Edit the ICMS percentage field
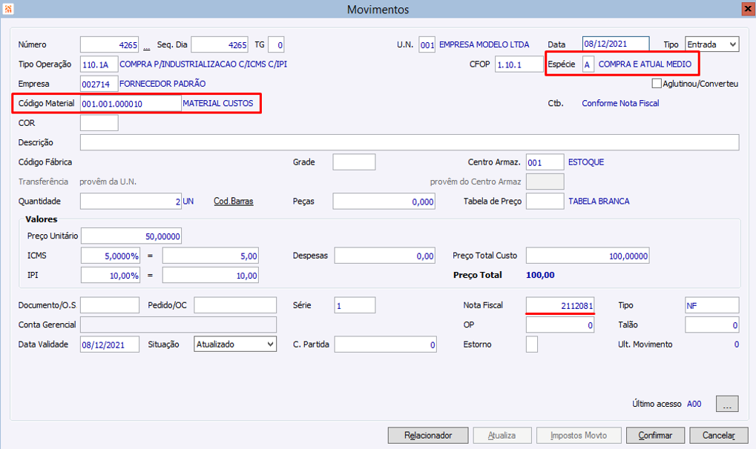This screenshot has height=449, width=756. [x=111, y=256]
